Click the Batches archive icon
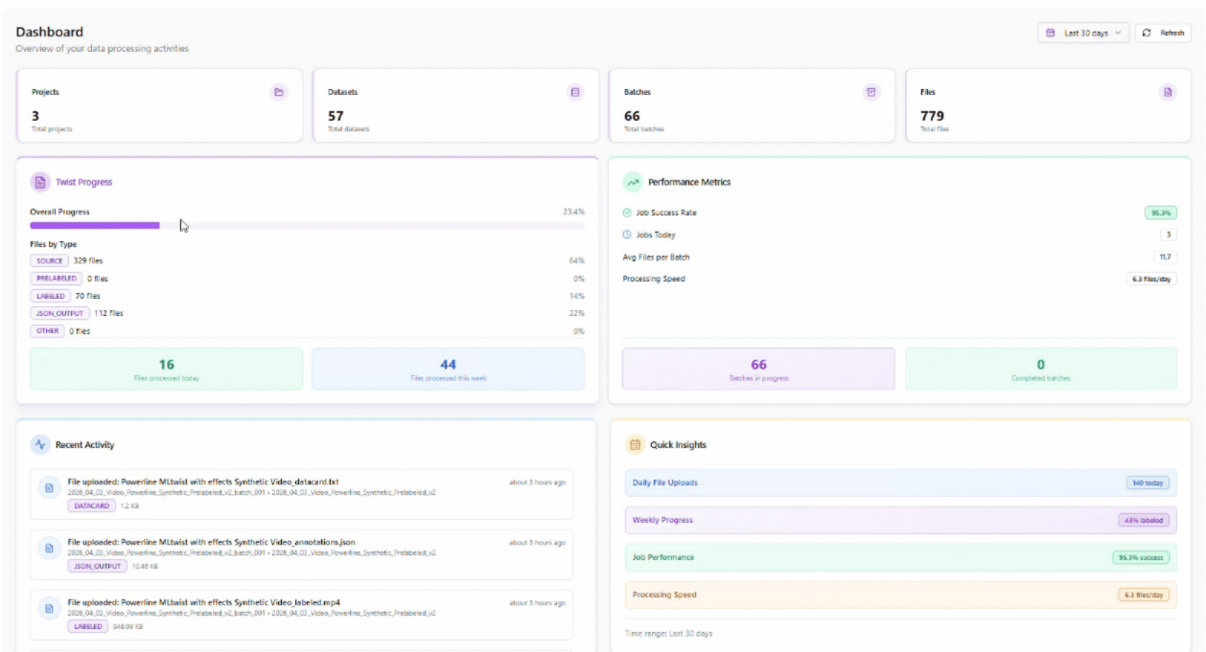This screenshot has width=1206, height=652. click(x=870, y=93)
